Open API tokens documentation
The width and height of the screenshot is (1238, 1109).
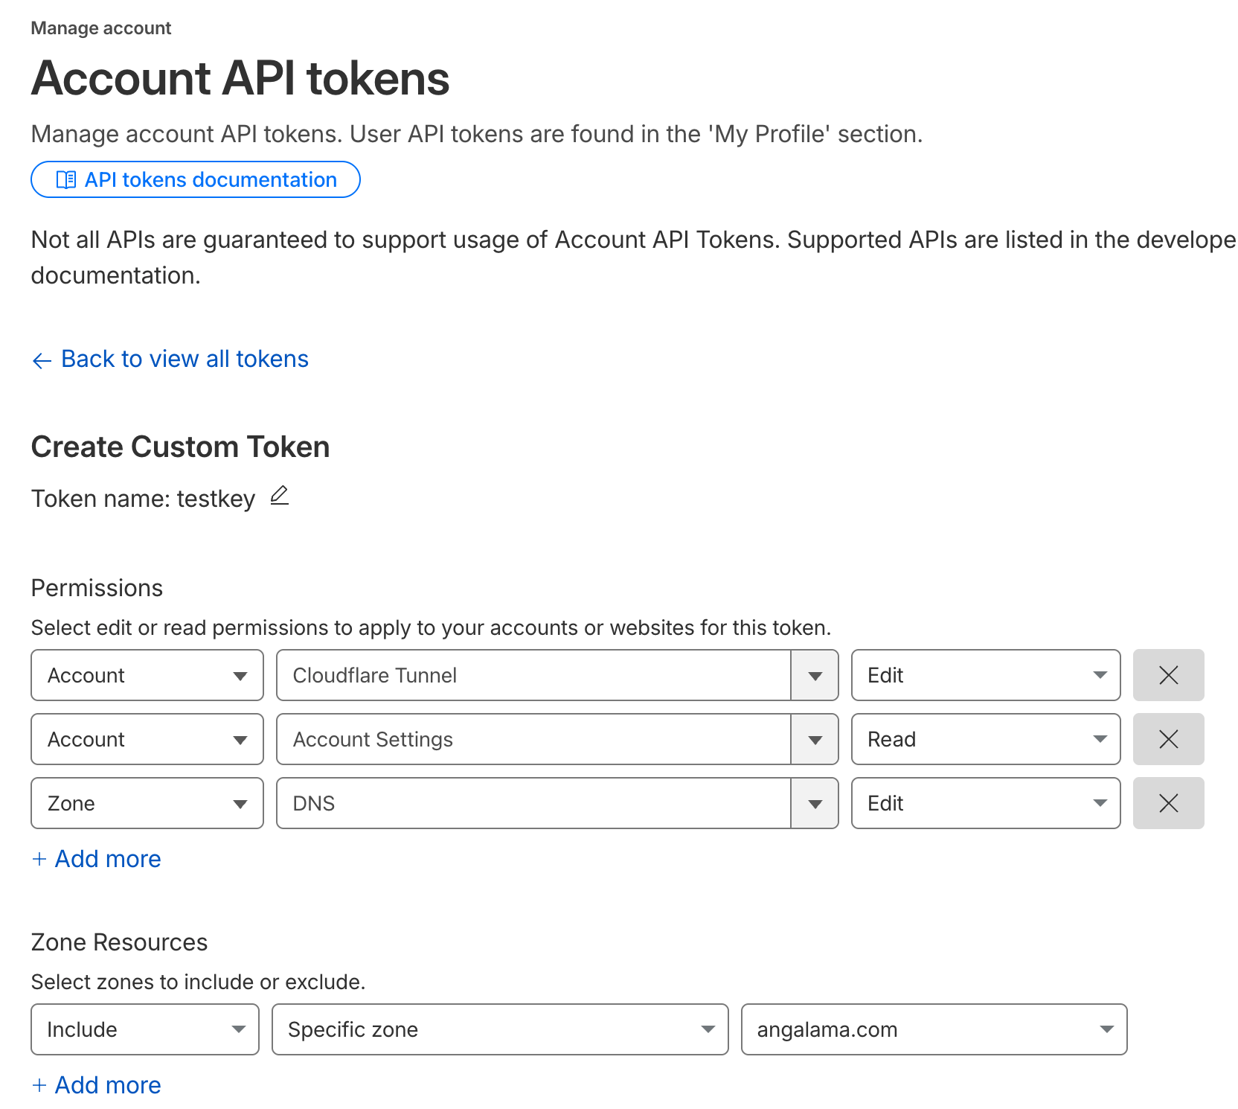(x=196, y=180)
